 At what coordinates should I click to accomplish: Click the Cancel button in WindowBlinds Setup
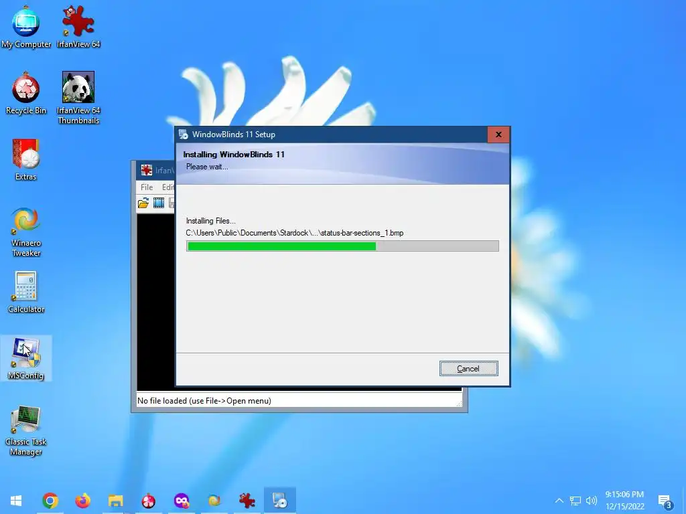468,369
